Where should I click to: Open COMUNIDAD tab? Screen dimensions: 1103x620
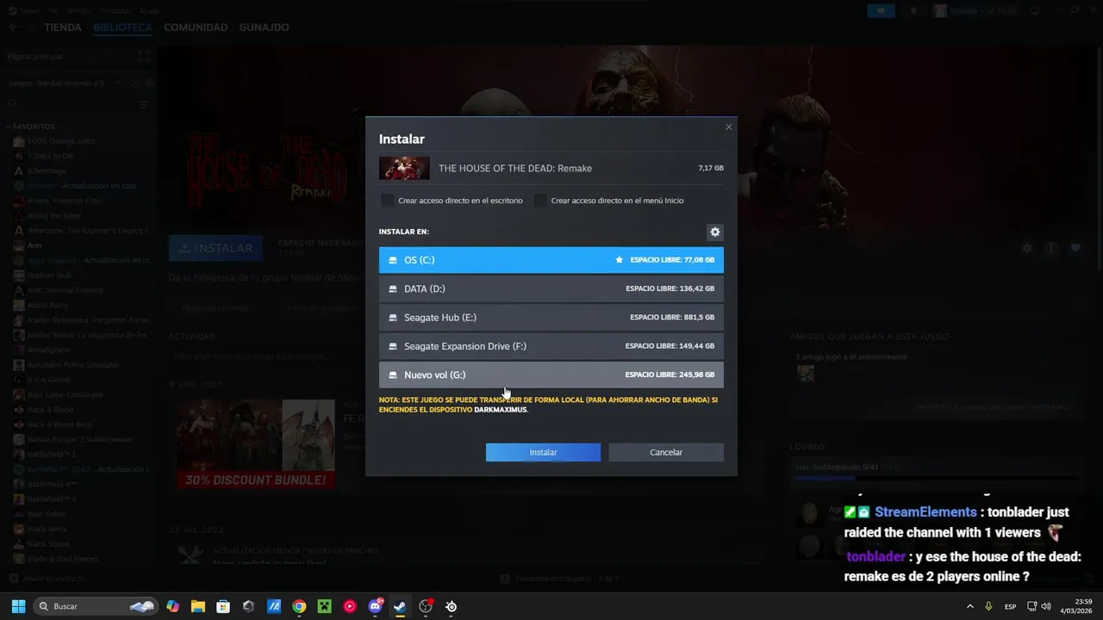pyautogui.click(x=196, y=28)
